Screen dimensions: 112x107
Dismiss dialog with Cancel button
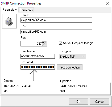(x=99, y=102)
